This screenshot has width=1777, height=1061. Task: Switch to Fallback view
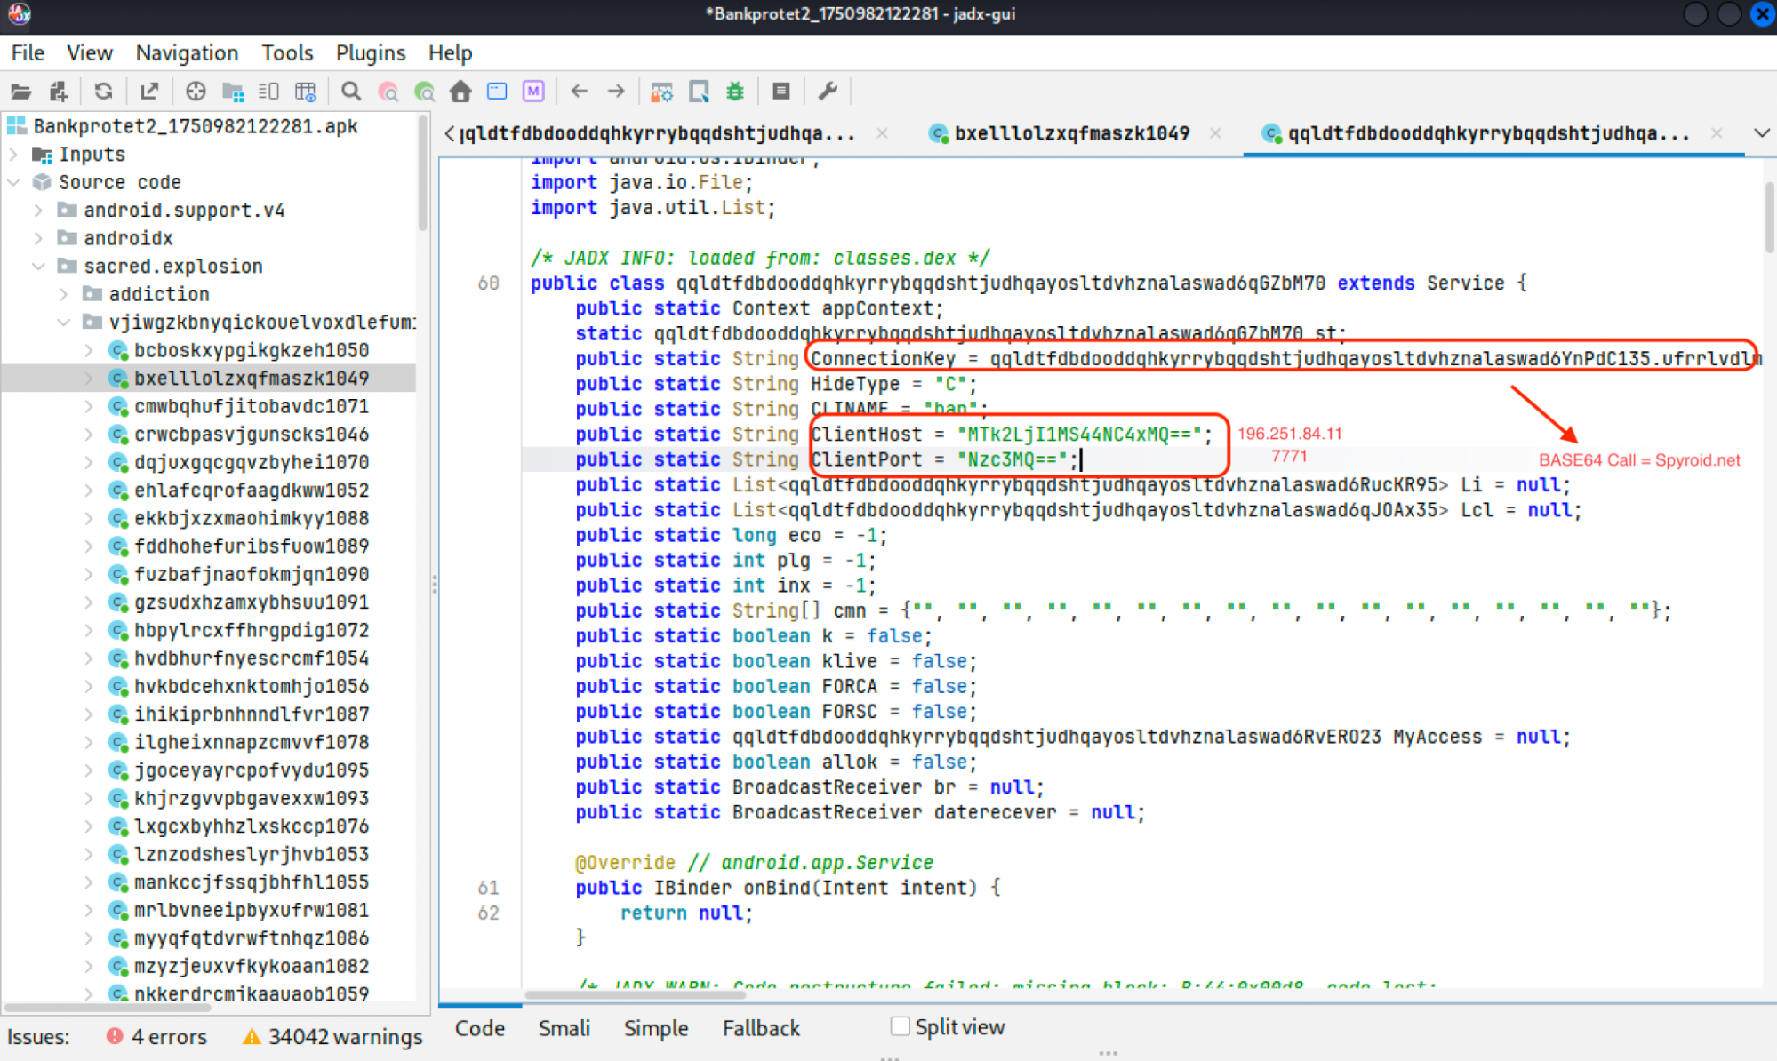click(761, 1028)
